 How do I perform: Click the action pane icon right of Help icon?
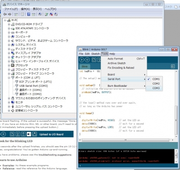click(x=34, y=14)
